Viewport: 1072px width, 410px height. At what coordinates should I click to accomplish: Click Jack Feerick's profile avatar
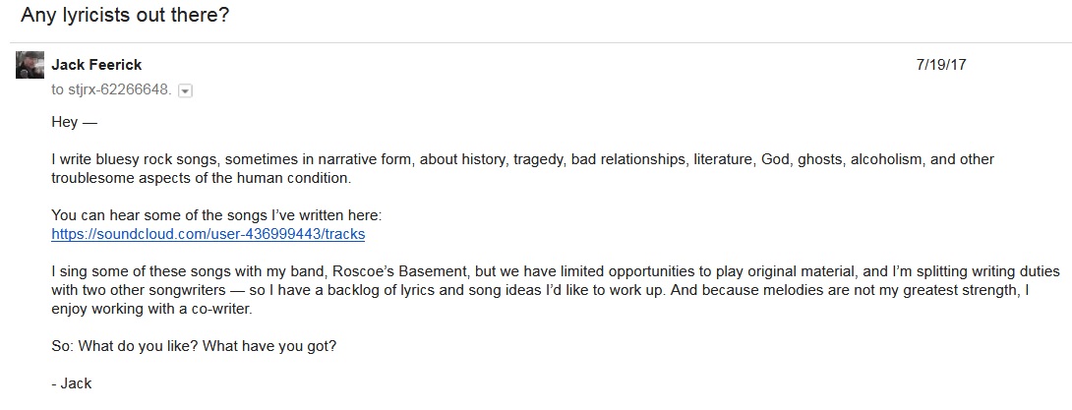point(30,64)
